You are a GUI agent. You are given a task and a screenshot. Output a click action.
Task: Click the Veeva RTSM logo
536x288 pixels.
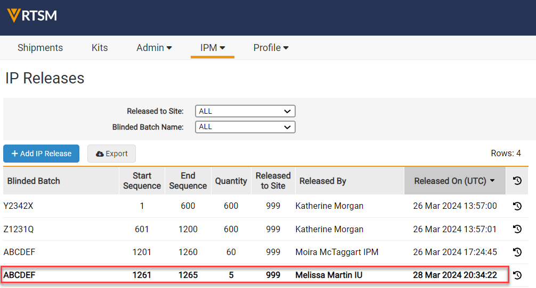click(x=32, y=16)
